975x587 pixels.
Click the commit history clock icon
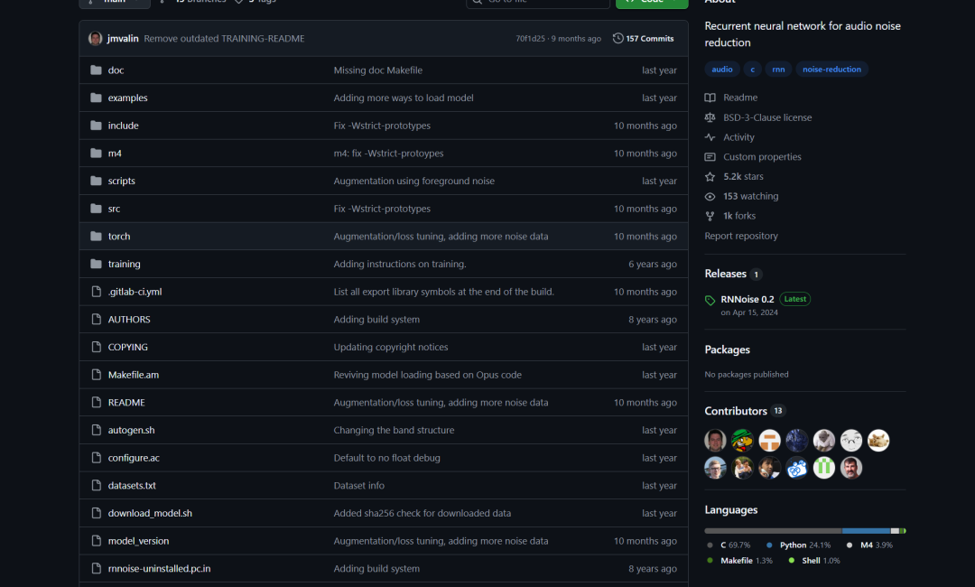(617, 39)
